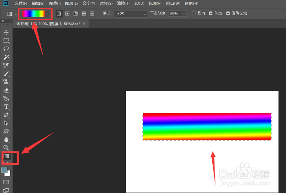Select the Gradient tool in toolbar
286x193 pixels.
pyautogui.click(x=6, y=156)
